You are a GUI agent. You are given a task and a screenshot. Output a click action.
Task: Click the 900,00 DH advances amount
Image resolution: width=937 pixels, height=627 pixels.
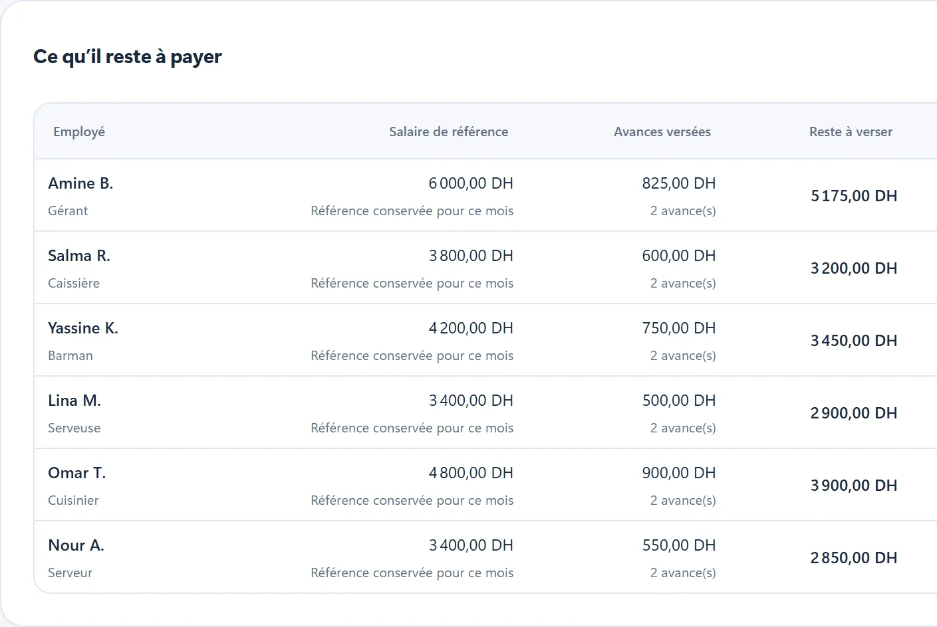[x=679, y=473]
